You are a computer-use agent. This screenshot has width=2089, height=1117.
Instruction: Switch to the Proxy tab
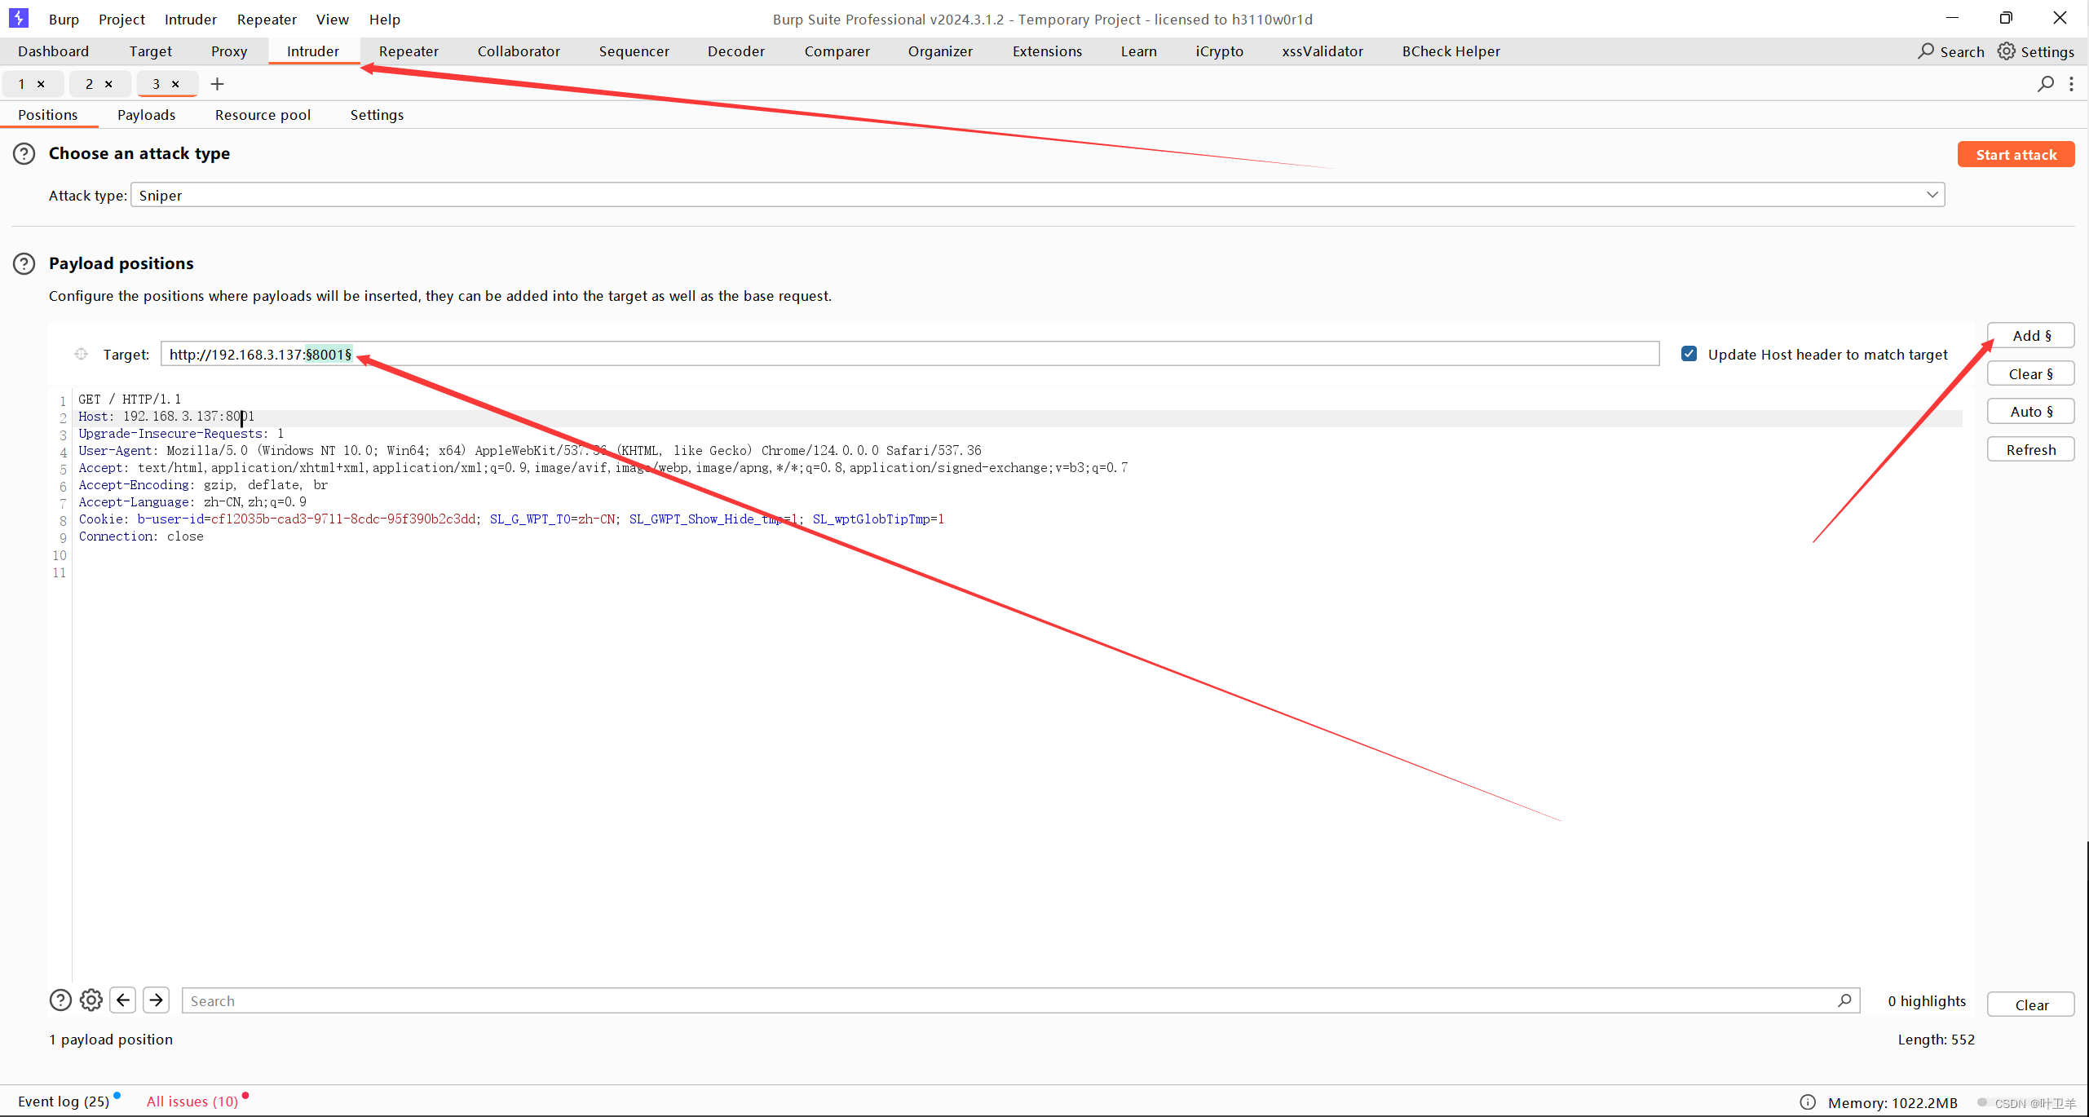[x=229, y=51]
